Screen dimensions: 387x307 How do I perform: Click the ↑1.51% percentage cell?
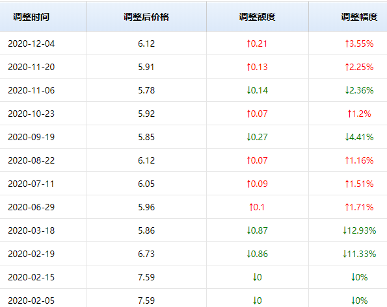pyautogui.click(x=359, y=184)
